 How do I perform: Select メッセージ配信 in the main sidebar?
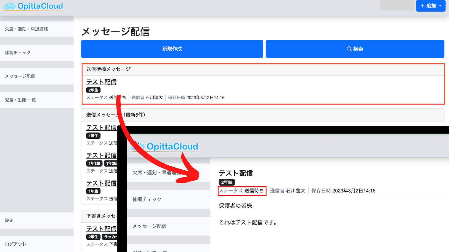37,76
